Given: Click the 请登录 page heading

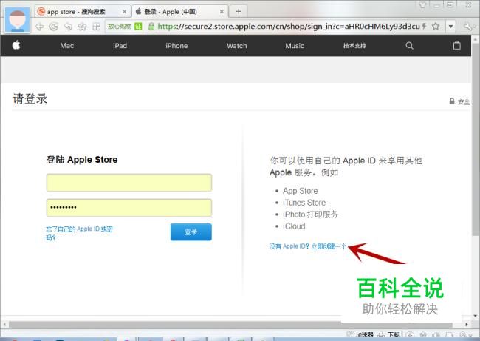Looking at the screenshot, I should pos(30,98).
